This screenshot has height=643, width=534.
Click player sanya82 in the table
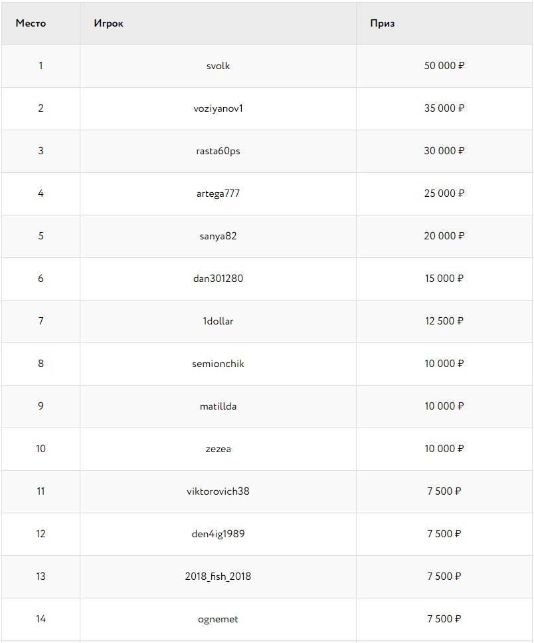point(218,236)
